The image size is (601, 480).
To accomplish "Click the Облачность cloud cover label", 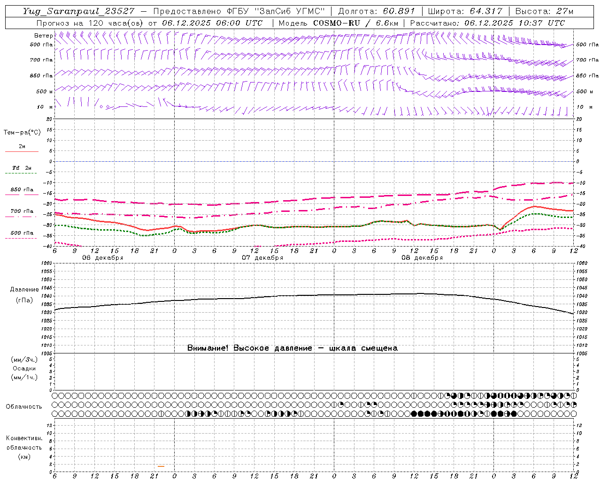I will pos(24,406).
